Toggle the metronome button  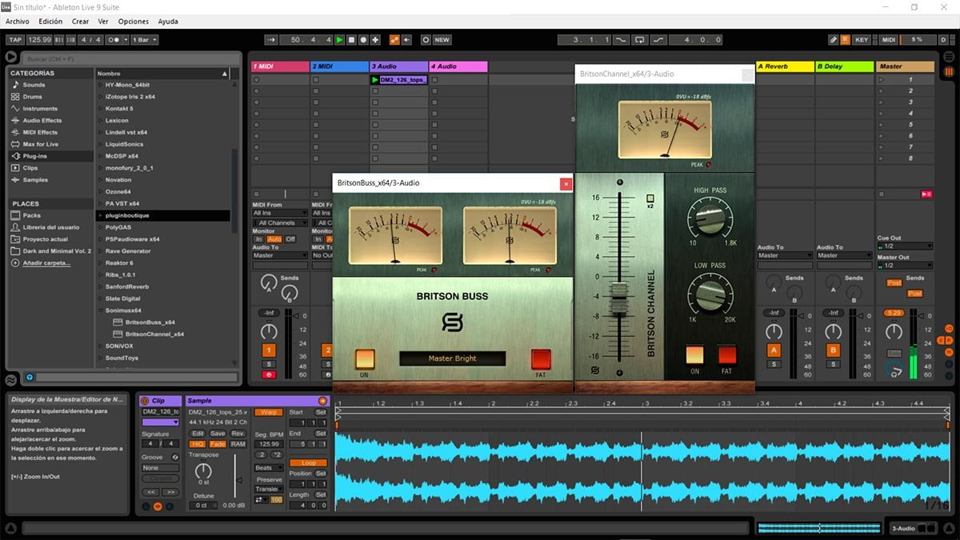pyautogui.click(x=114, y=39)
